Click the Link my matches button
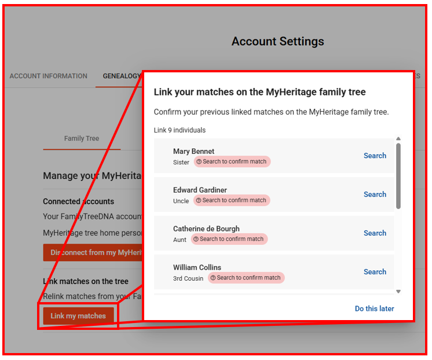 [78, 316]
